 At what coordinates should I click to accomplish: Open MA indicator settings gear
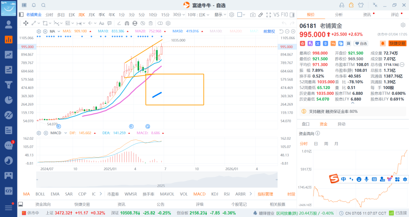39,31
